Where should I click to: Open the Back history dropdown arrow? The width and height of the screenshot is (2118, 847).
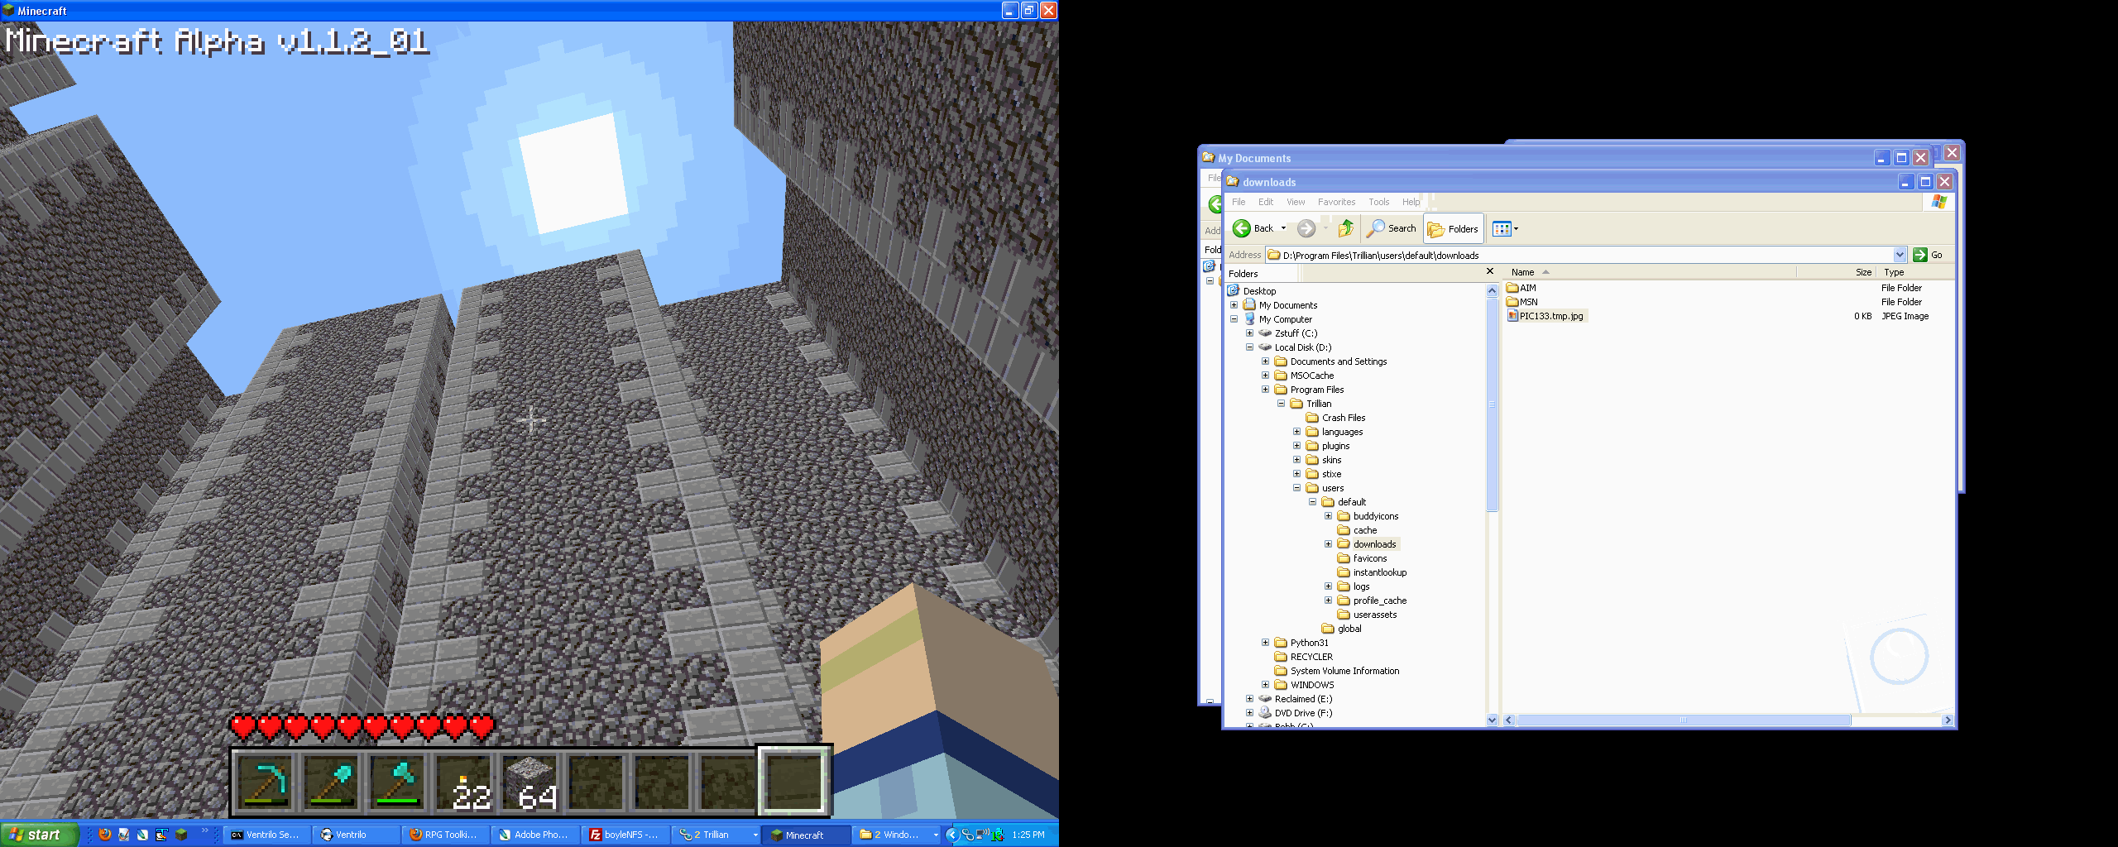1283,228
